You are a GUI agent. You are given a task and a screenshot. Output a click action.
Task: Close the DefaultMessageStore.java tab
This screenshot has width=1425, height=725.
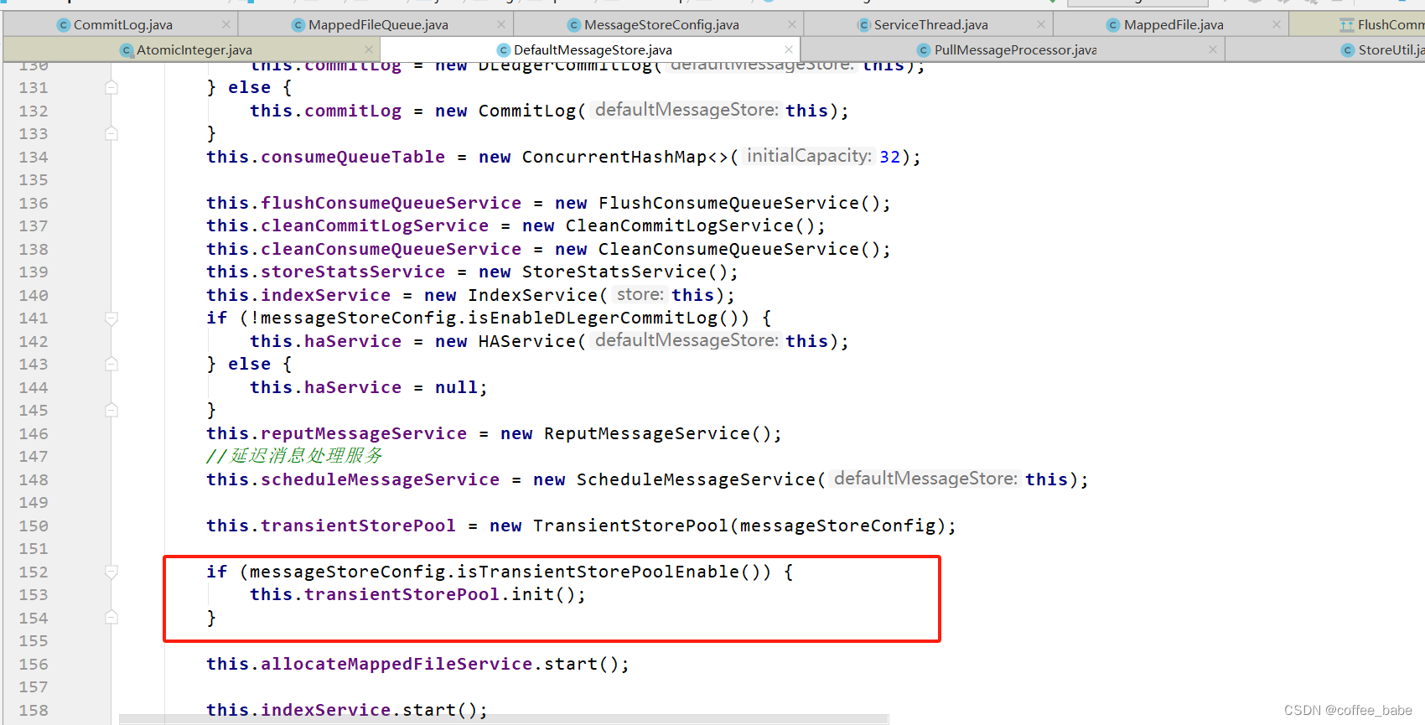pos(789,50)
